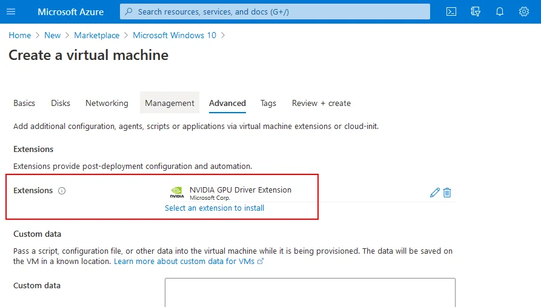This screenshot has width=541, height=307.
Task: Switch to the Networking tab
Action: [107, 103]
